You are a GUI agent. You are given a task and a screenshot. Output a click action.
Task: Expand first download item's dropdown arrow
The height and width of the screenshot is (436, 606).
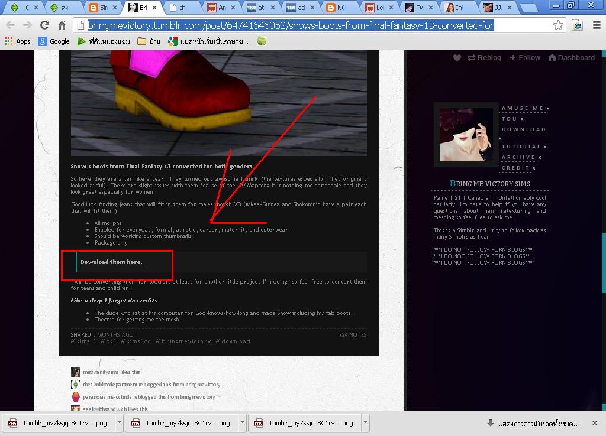pos(119,423)
